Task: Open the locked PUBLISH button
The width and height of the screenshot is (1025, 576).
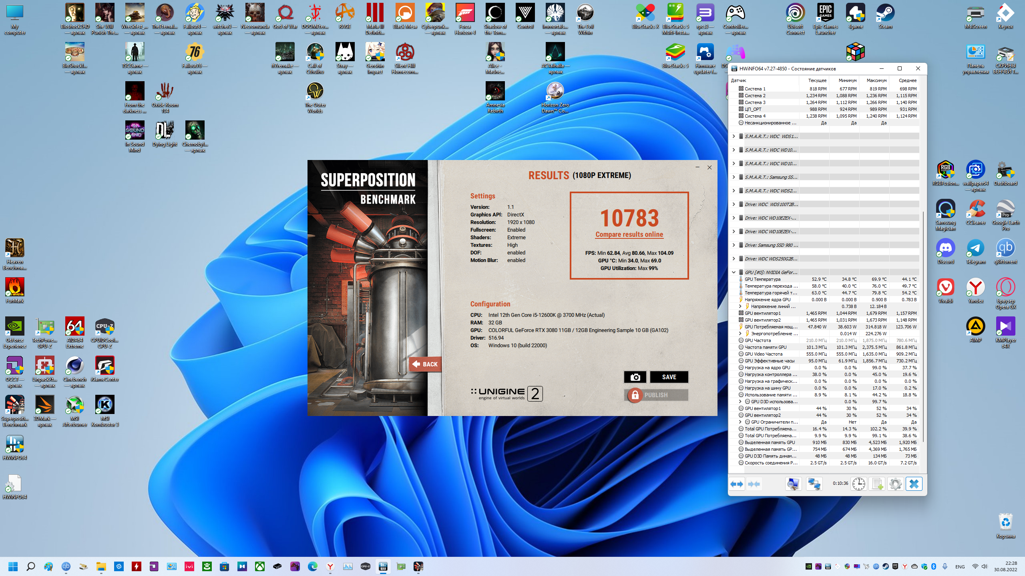Action: 656,395
